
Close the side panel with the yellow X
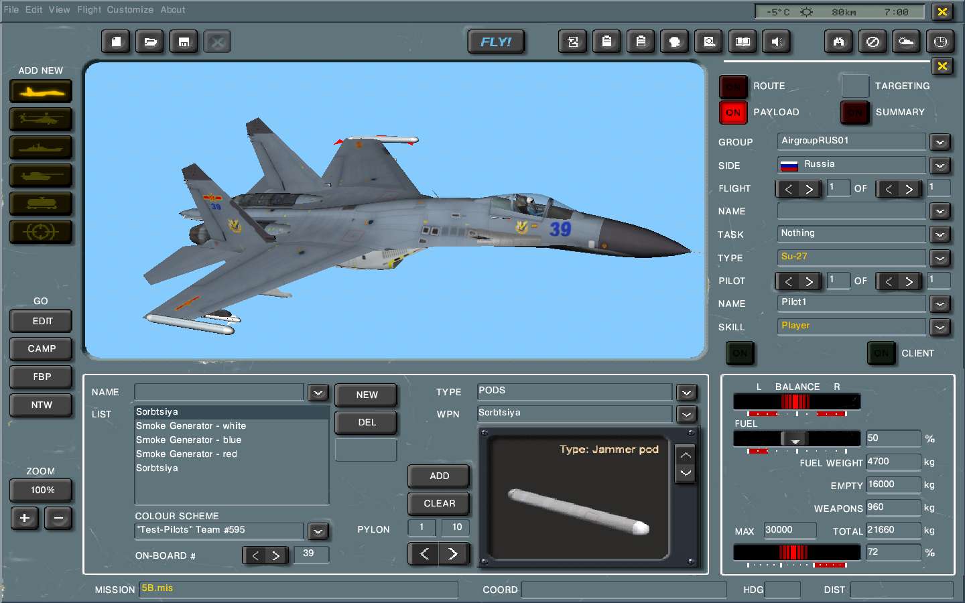[942, 66]
